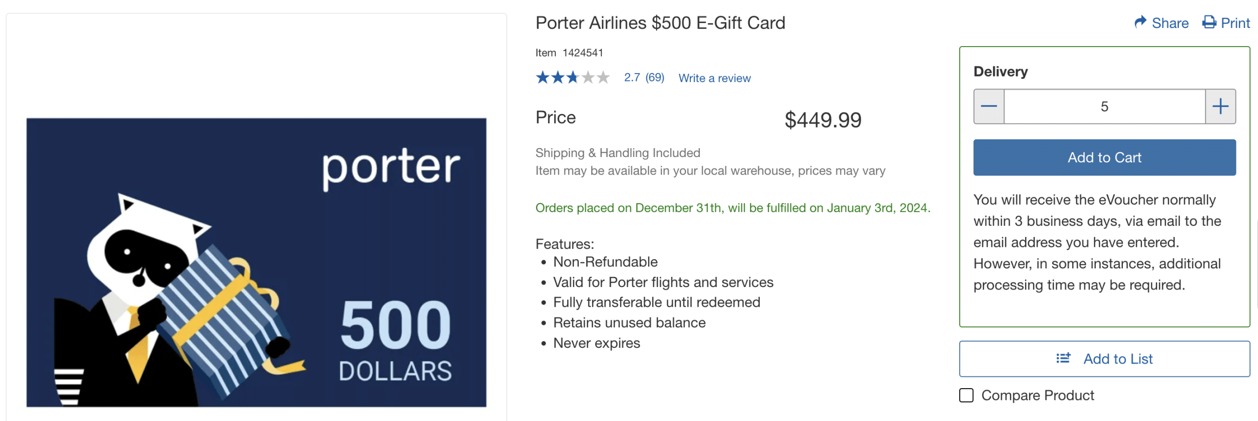
Task: Click the Share text link
Action: coord(1170,23)
